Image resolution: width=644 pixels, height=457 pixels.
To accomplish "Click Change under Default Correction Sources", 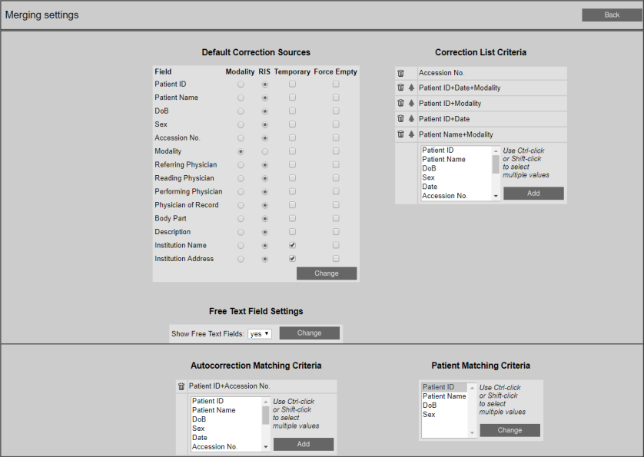I will point(327,273).
